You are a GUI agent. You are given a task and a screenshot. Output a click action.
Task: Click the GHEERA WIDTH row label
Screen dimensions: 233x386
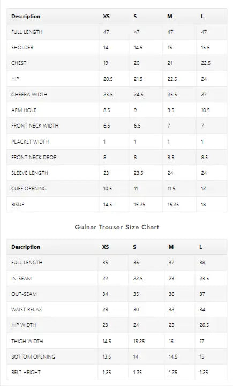(29, 94)
